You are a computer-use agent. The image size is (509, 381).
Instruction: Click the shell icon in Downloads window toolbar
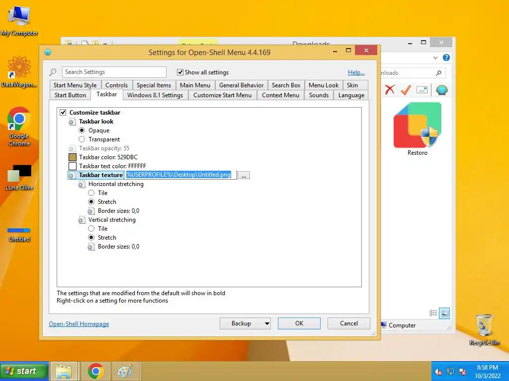click(441, 90)
